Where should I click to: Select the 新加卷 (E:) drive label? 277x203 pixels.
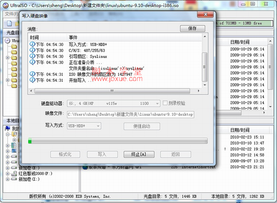29,168
